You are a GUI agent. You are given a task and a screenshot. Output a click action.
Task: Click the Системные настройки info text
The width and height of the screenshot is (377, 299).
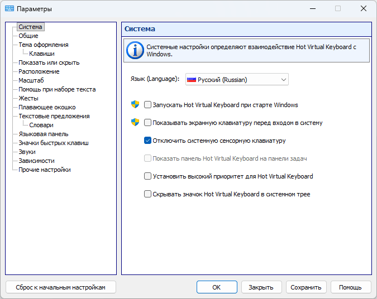[251, 50]
